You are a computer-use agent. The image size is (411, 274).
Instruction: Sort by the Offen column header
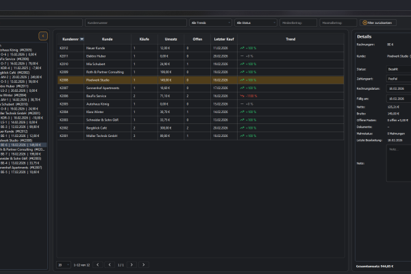[197, 39]
